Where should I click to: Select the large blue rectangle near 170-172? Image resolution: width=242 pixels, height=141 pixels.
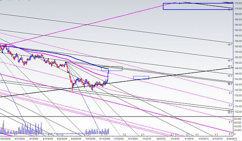point(198,6)
